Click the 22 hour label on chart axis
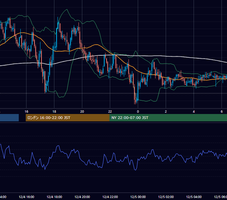Viewport: 227px width, 200px height. pyautogui.click(x=110, y=112)
